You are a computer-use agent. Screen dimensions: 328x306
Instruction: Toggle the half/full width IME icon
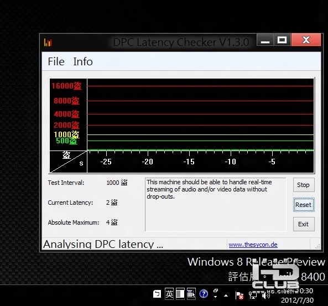(x=180, y=294)
